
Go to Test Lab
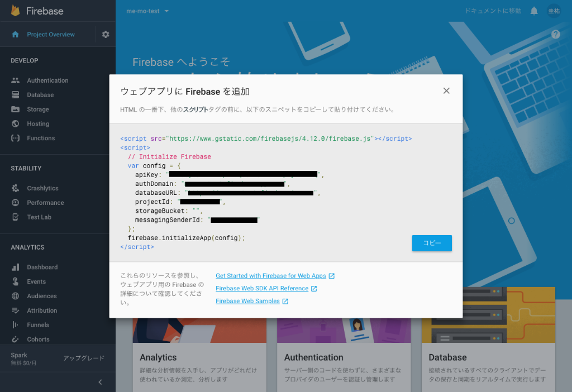tap(39, 217)
